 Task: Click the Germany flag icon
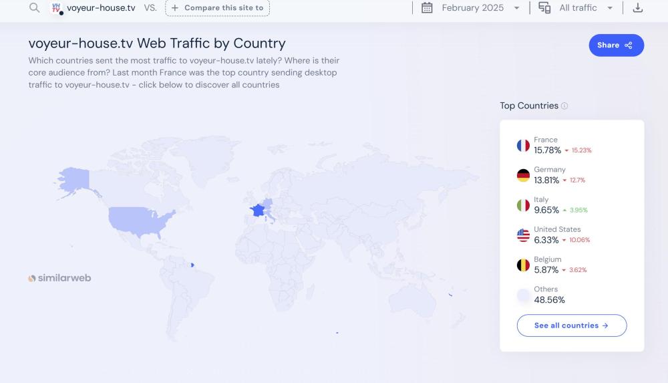click(523, 175)
